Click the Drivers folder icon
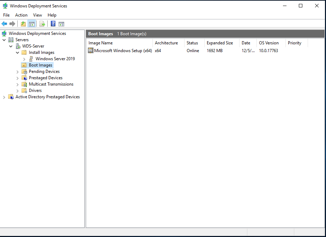The width and height of the screenshot is (326, 237). pyautogui.click(x=24, y=91)
